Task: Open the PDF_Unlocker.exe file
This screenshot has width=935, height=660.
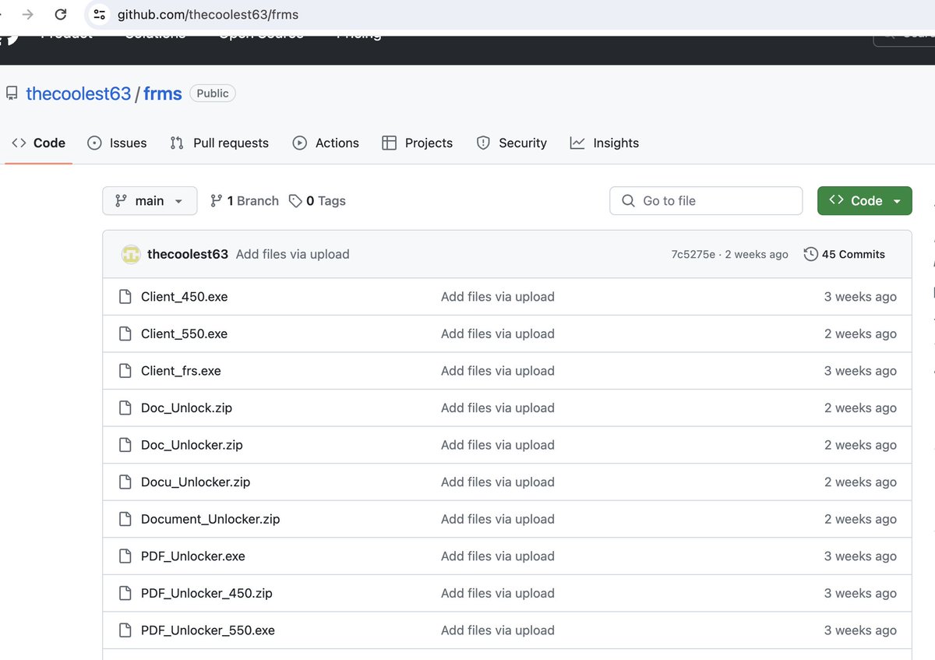Action: pyautogui.click(x=193, y=556)
